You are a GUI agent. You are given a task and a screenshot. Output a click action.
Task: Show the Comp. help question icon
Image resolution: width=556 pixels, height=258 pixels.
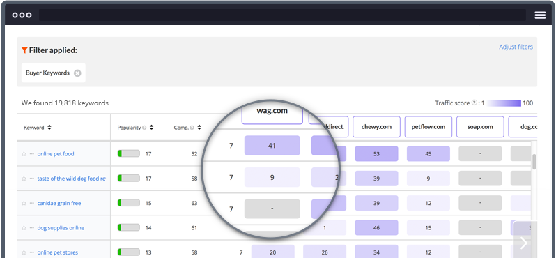192,128
